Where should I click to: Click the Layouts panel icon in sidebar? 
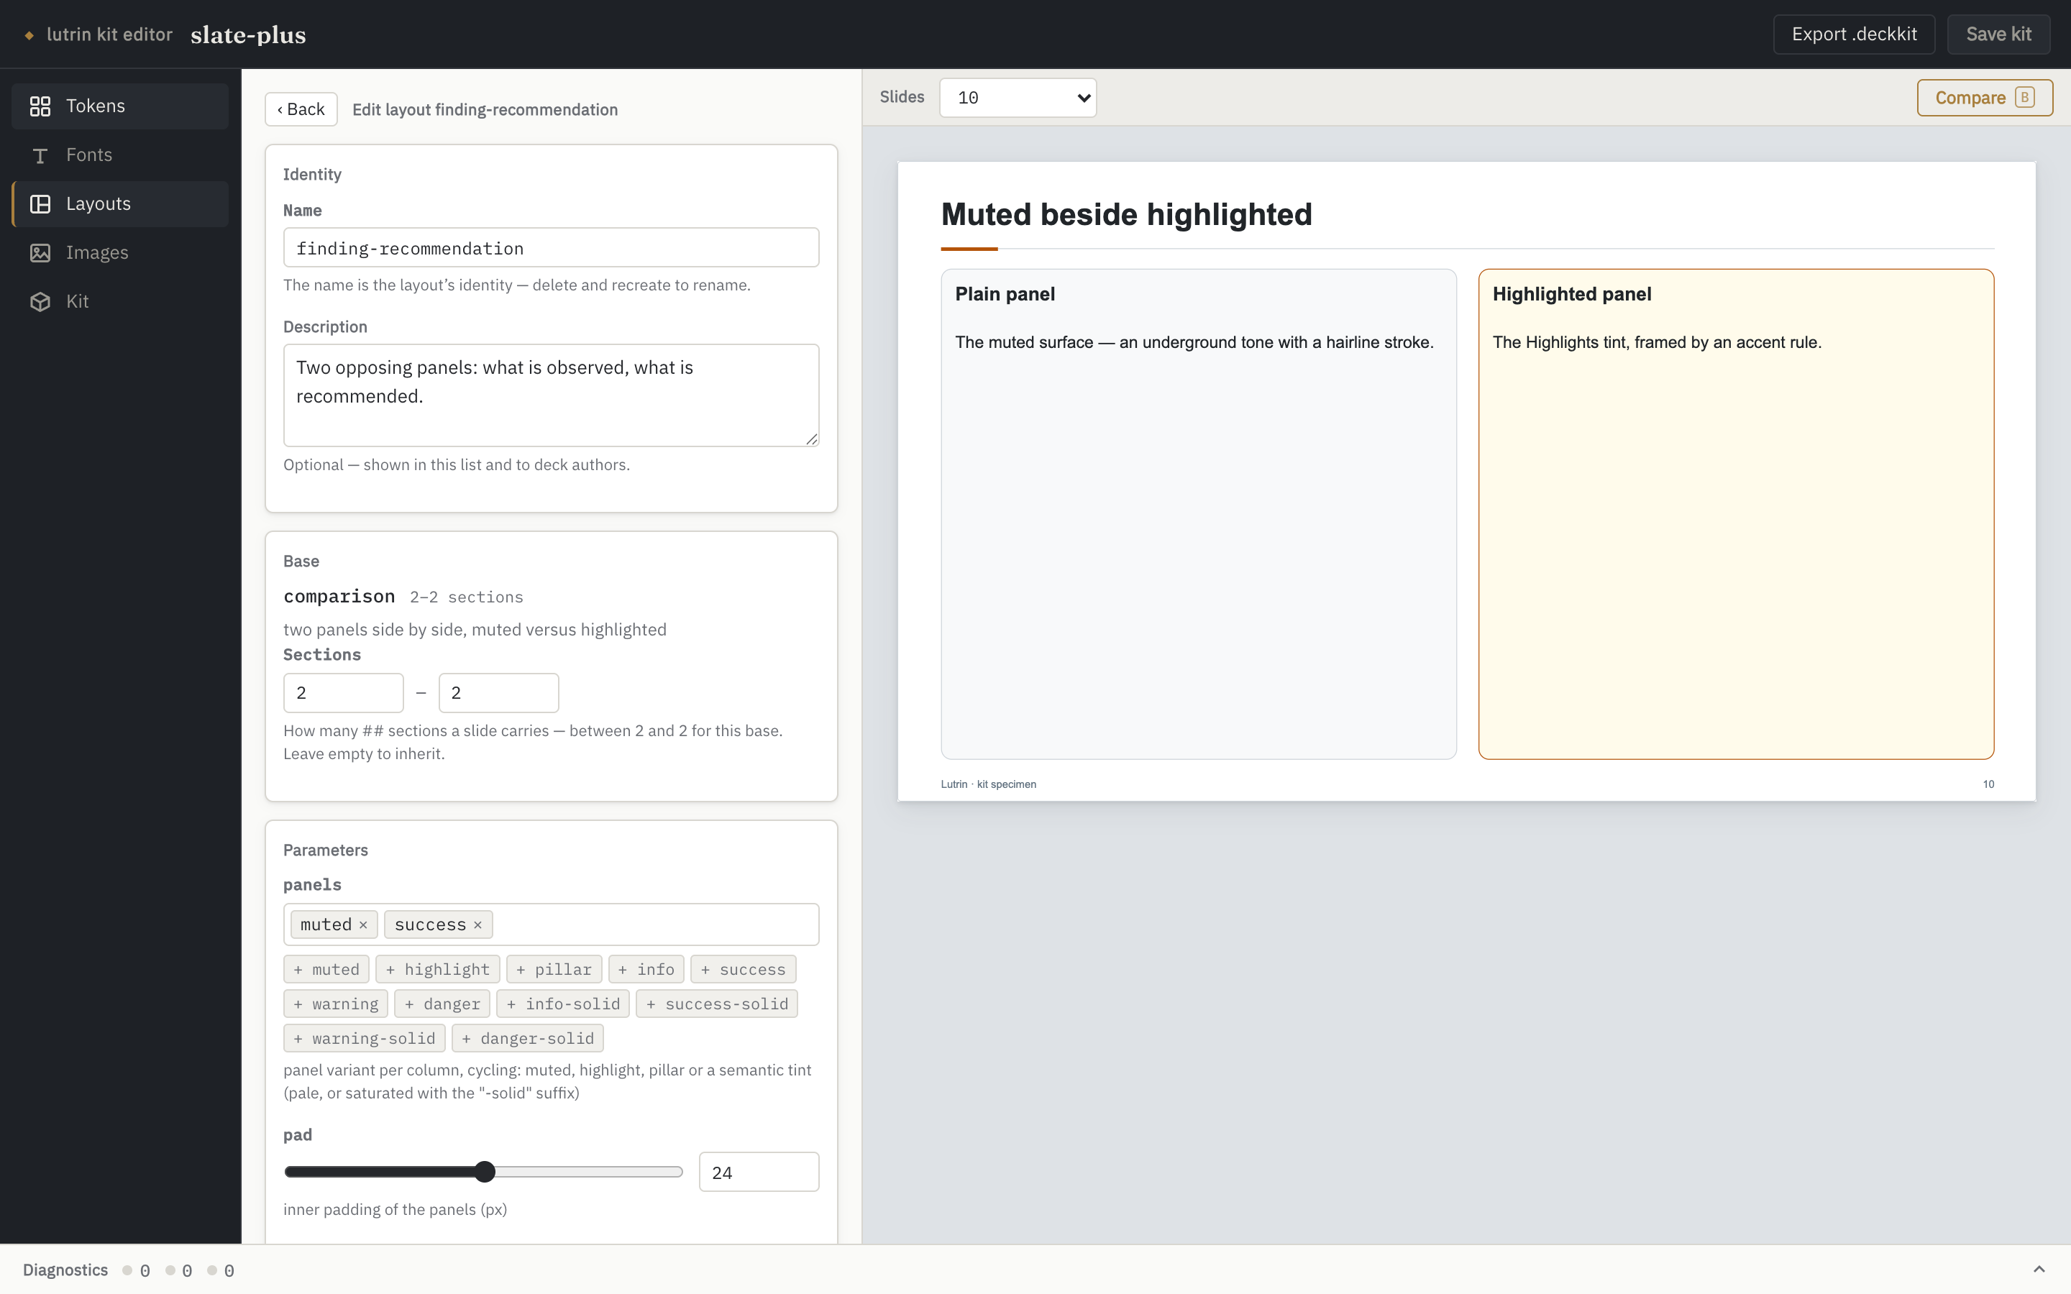pyautogui.click(x=40, y=203)
